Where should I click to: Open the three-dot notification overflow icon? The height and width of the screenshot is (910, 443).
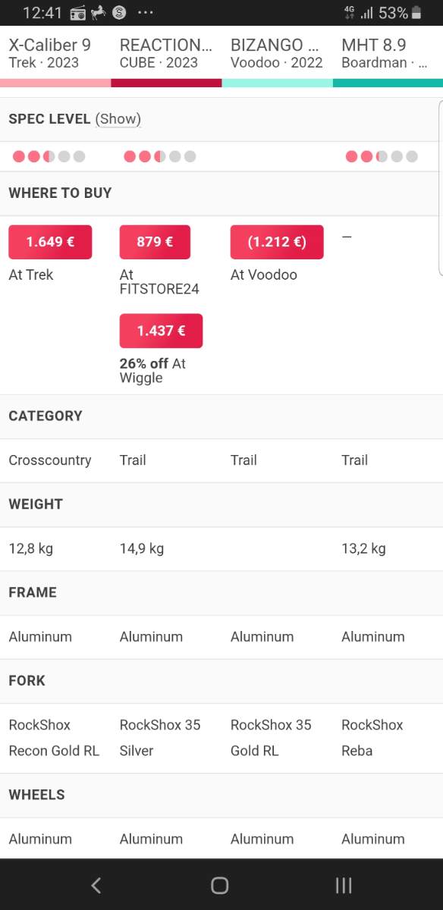tap(146, 13)
